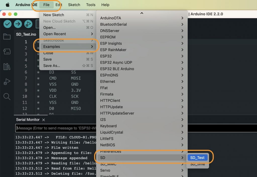Select the SD_Test.ino editor tab
Image resolution: width=257 pixels, height=177 pixels.
(26, 34)
